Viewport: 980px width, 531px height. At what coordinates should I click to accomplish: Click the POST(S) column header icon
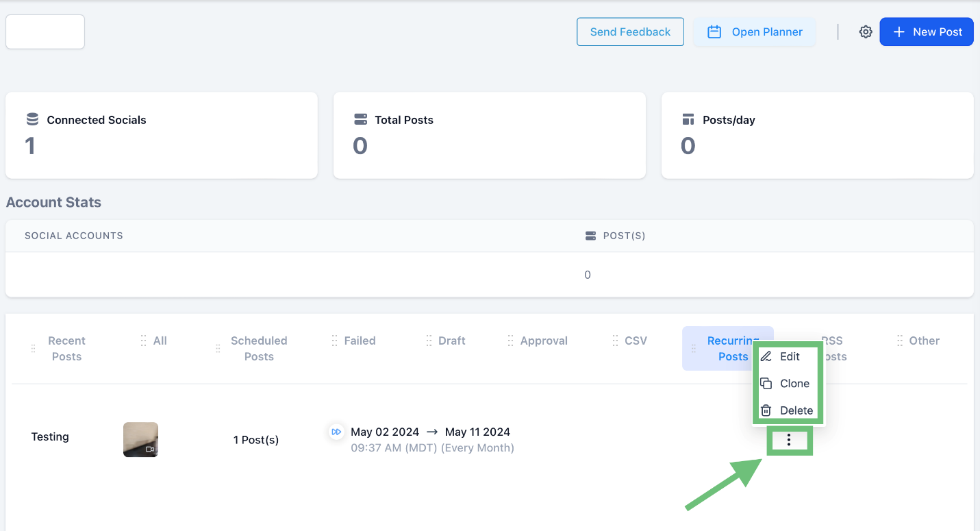click(x=590, y=236)
